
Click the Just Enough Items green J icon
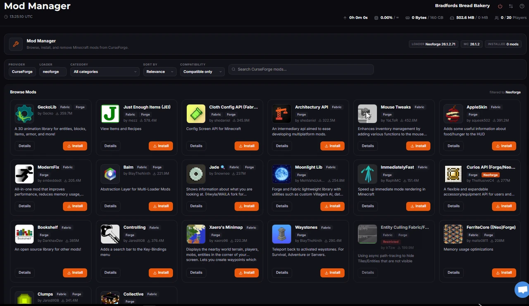pyautogui.click(x=110, y=114)
